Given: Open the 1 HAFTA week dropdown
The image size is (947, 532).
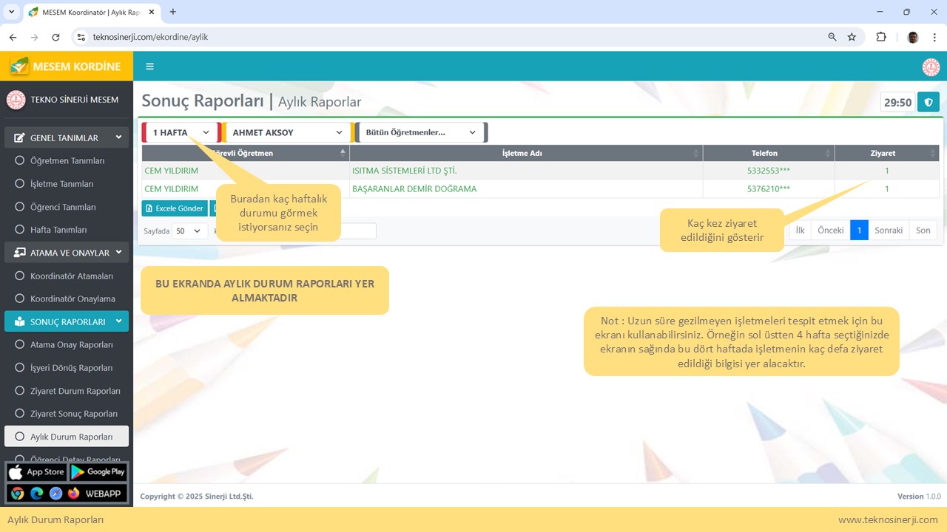Looking at the screenshot, I should click(x=181, y=132).
